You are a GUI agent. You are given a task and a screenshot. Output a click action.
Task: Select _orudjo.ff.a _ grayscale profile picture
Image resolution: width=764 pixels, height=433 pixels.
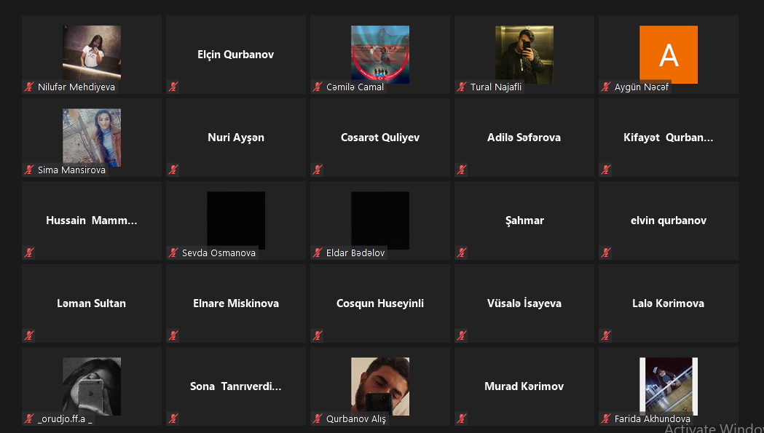tap(92, 386)
